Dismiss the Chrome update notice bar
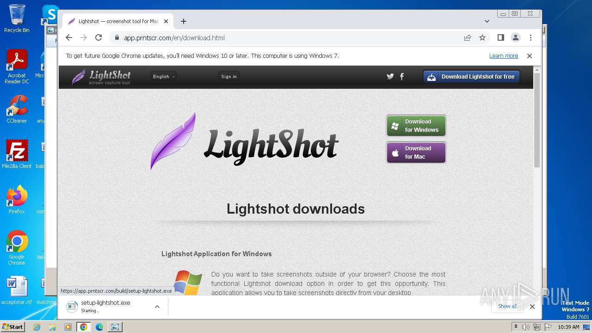 click(530, 56)
